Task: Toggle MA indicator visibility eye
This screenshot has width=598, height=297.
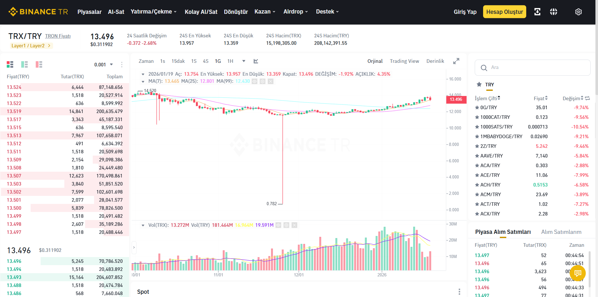Action: [254, 81]
